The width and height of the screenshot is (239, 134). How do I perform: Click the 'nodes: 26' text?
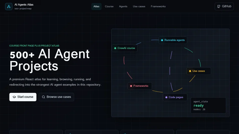coord(199,109)
